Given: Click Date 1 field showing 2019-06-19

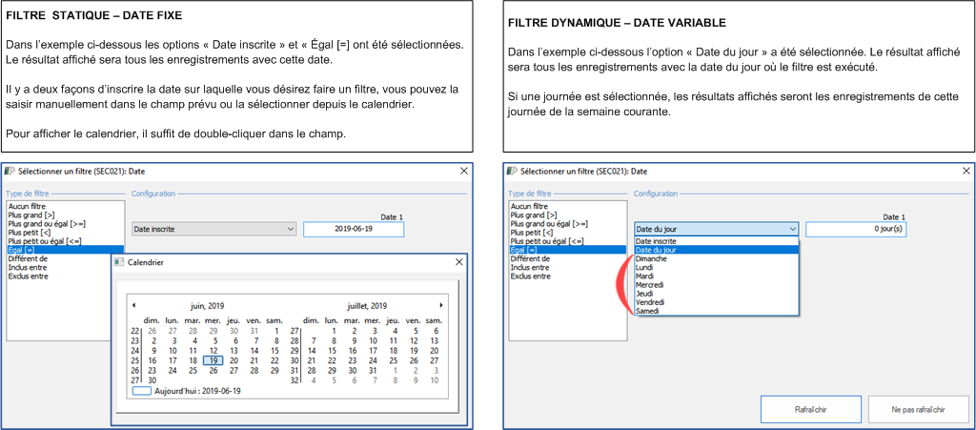Looking at the screenshot, I should click(x=354, y=229).
